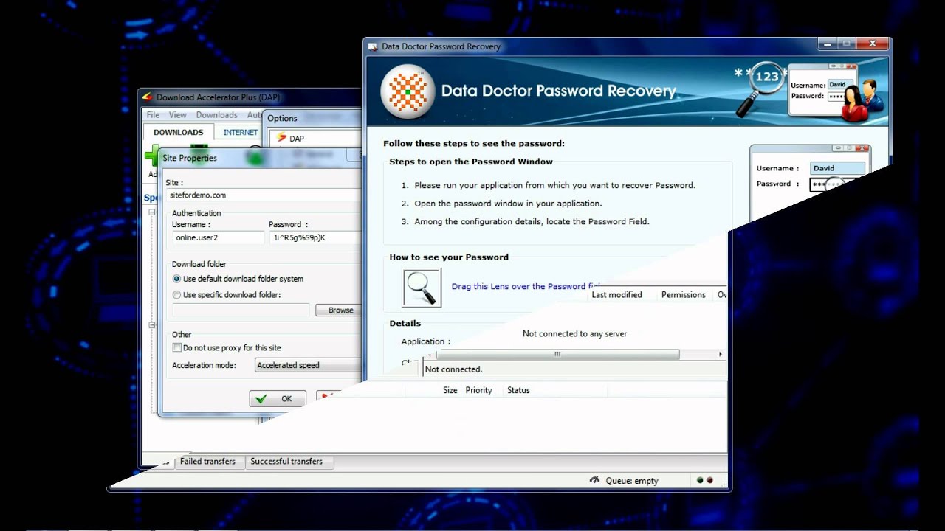The width and height of the screenshot is (945, 531).
Task: Click the Queue: empty status text
Action: [632, 481]
